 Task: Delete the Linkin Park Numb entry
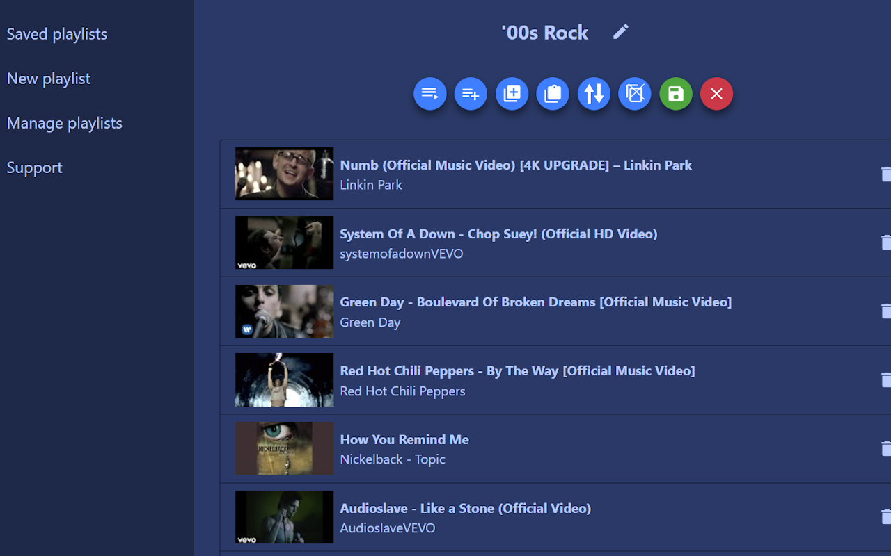click(885, 174)
